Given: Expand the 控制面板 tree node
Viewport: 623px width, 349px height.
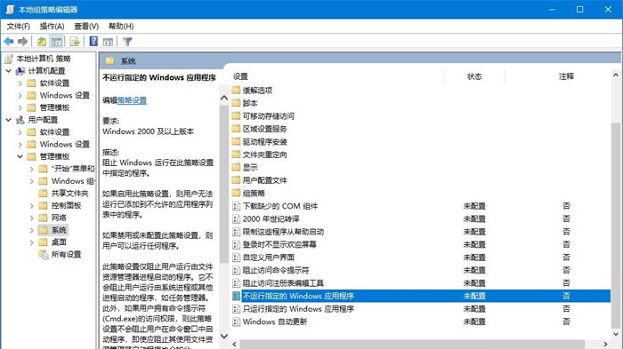Looking at the screenshot, I should click(32, 205).
